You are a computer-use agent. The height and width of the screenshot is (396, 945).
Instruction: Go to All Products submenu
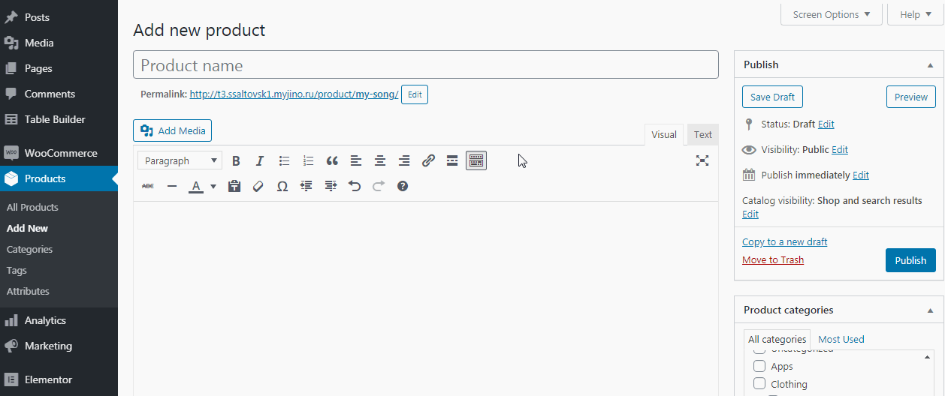point(32,207)
